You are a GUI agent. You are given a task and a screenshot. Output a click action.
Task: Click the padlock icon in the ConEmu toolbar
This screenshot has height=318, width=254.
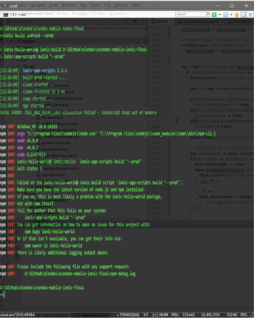[x=237, y=14]
